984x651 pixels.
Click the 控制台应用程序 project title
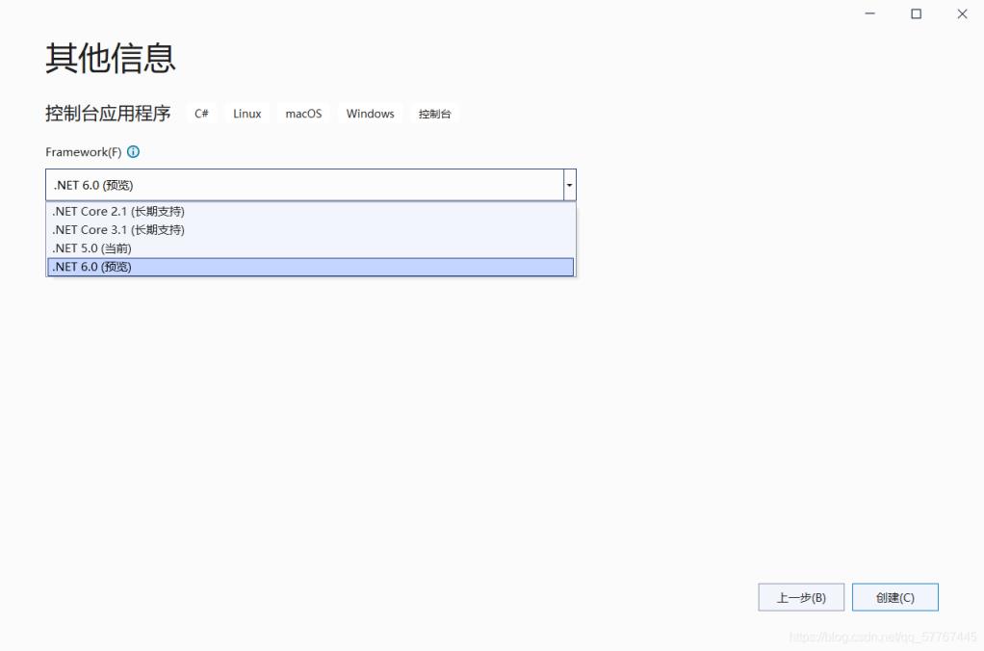tap(108, 114)
